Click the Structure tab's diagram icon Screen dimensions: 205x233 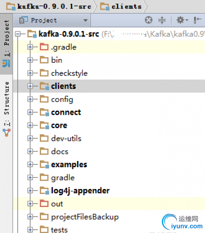click(6, 132)
